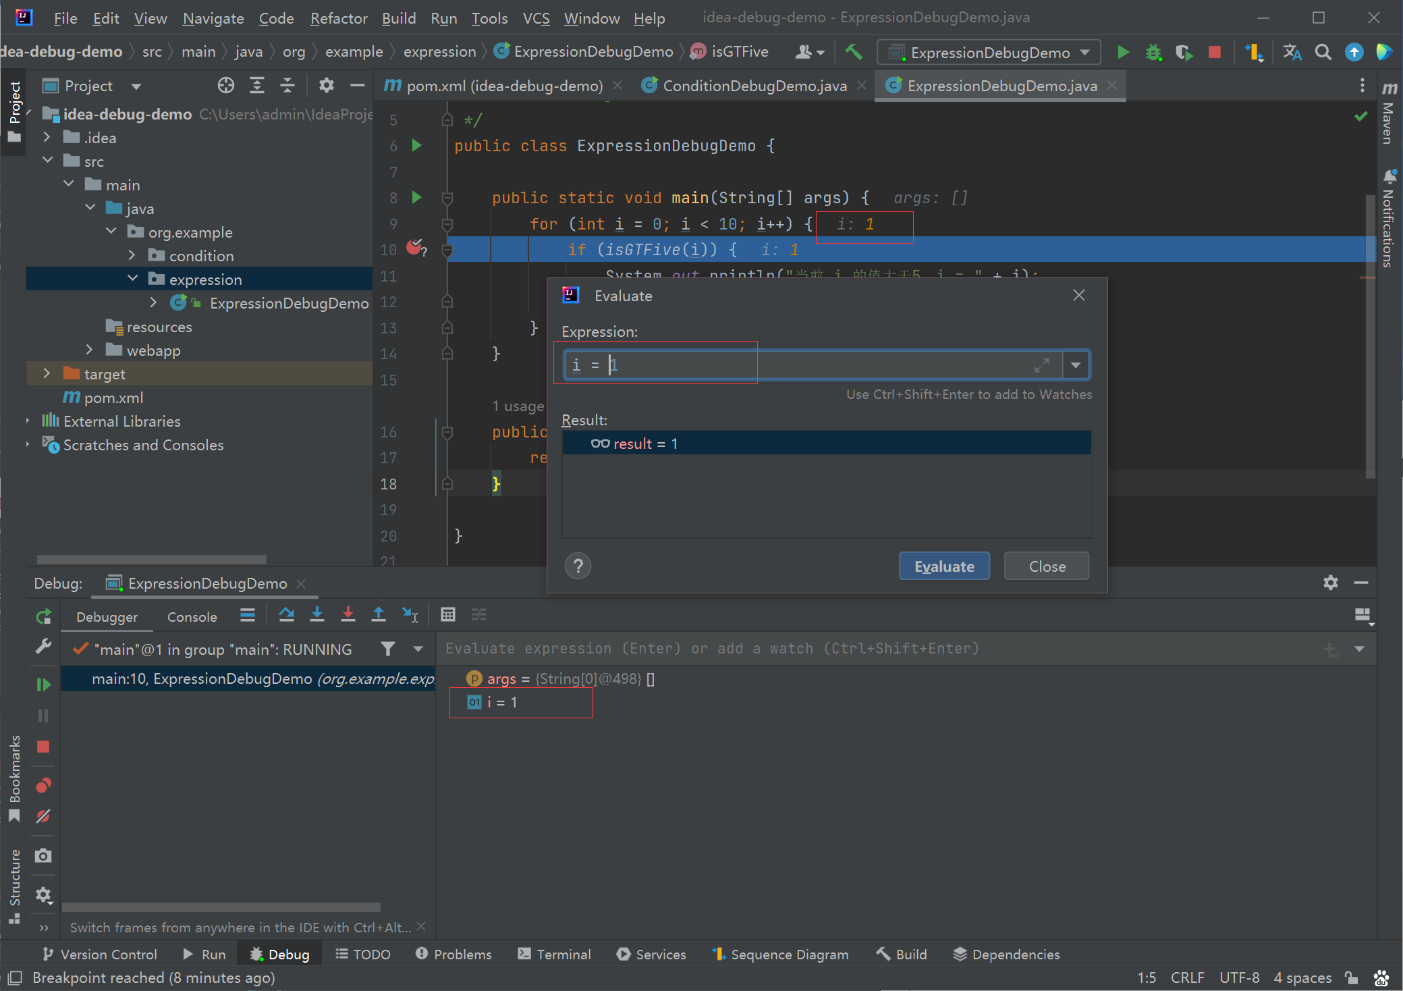Viewport: 1403px width, 991px height.
Task: Toggle the Mute Breakpoints icon
Action: coord(43,816)
